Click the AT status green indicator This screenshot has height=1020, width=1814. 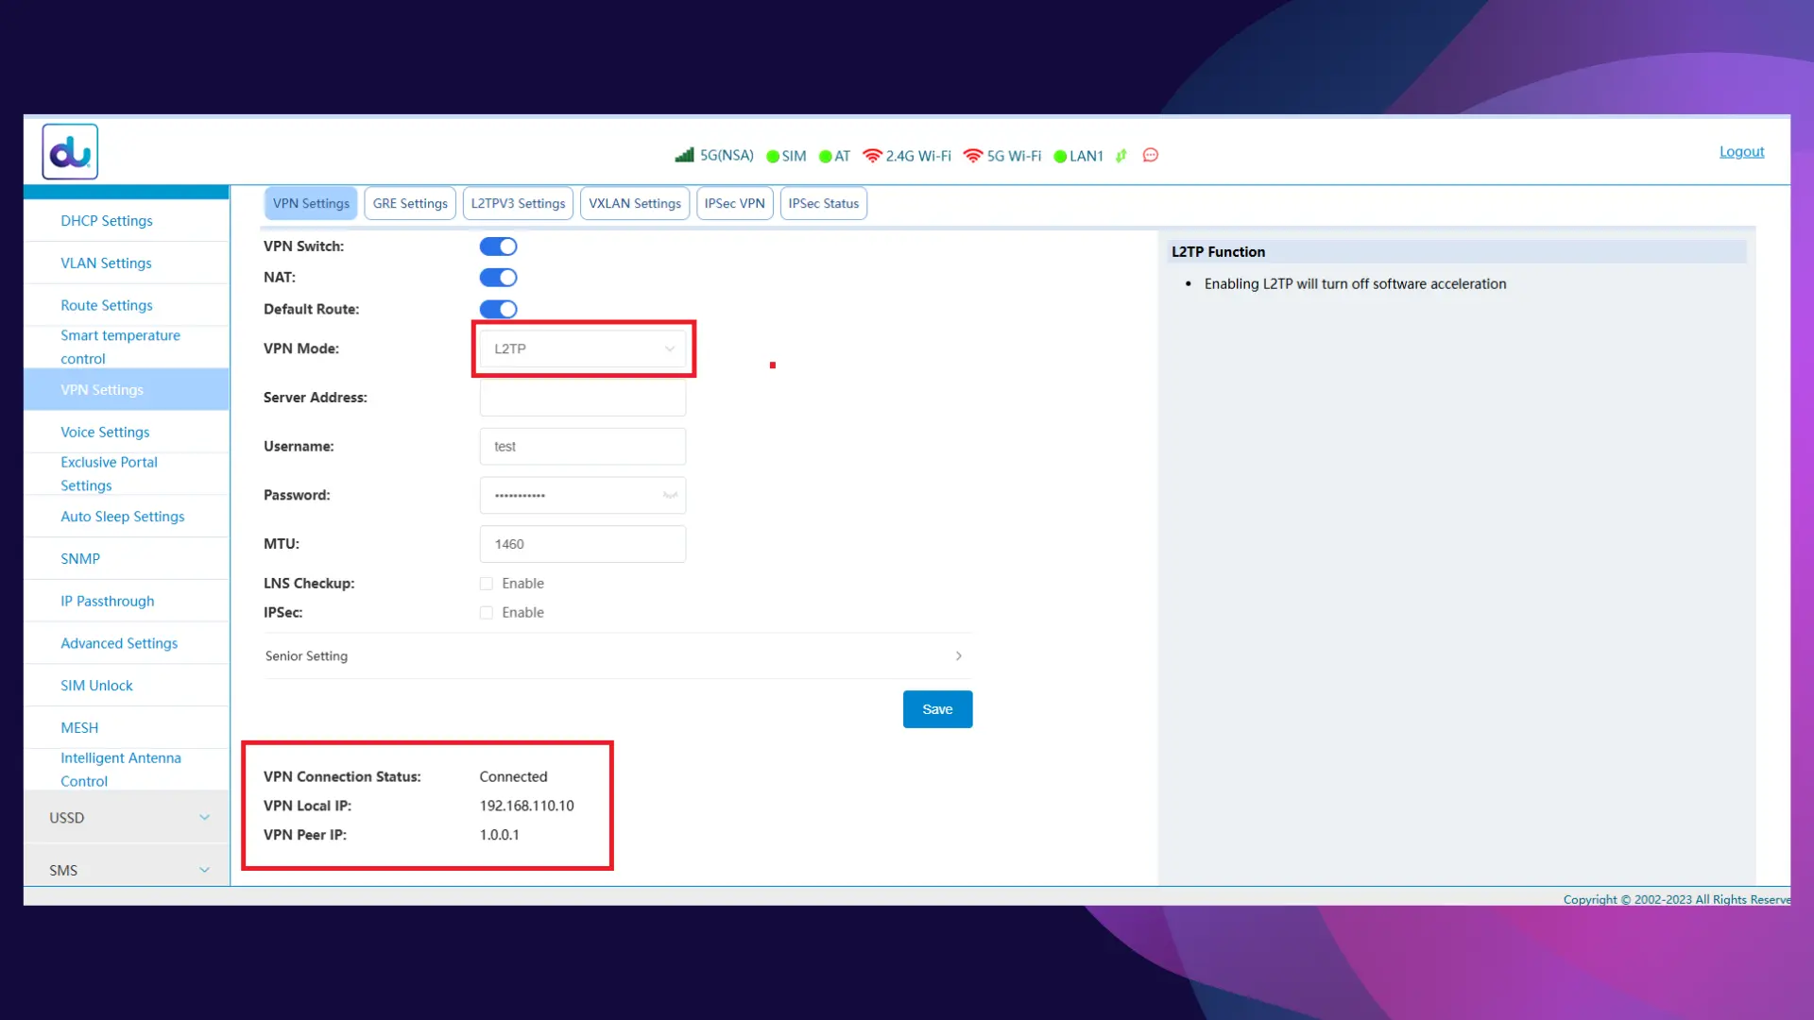coord(826,156)
